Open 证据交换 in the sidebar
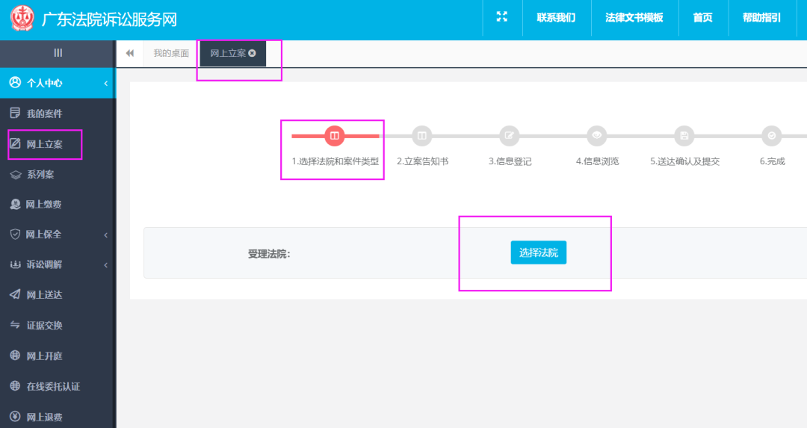Screen dimensions: 807x428 (x=44, y=326)
